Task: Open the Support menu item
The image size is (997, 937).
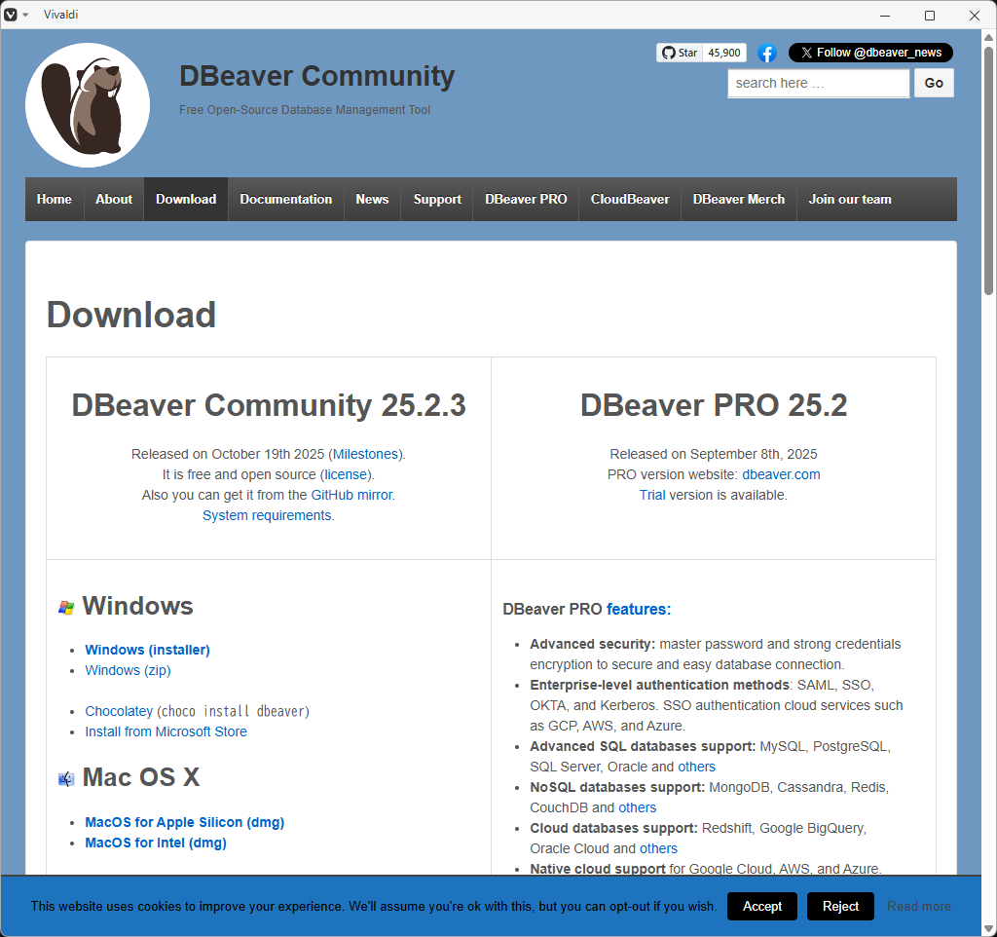Action: [x=437, y=199]
